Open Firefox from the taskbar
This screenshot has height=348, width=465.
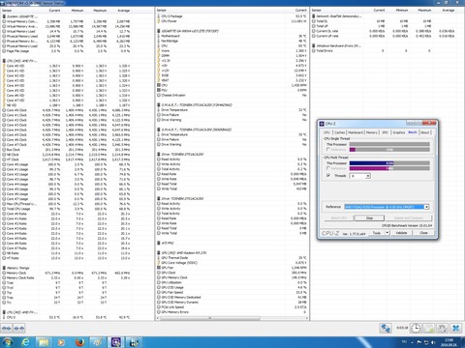(x=79, y=342)
